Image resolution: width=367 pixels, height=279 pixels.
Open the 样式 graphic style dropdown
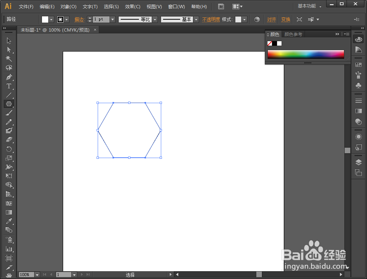(x=244, y=19)
